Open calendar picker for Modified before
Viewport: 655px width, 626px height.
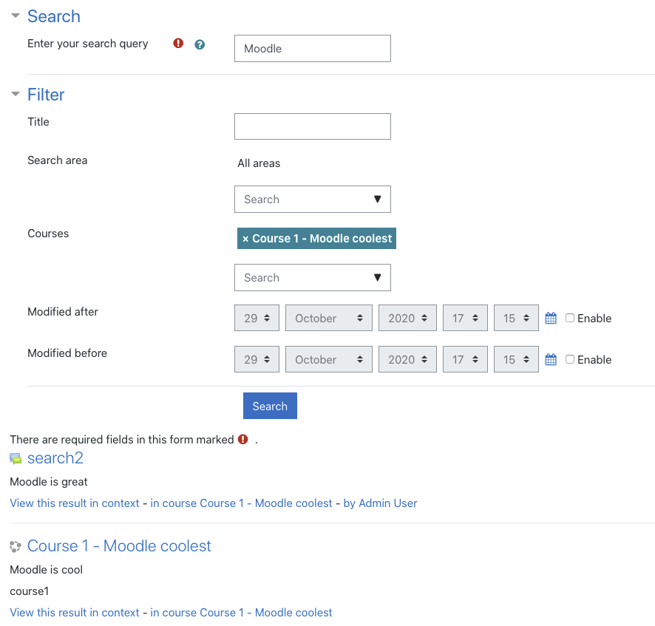point(551,360)
